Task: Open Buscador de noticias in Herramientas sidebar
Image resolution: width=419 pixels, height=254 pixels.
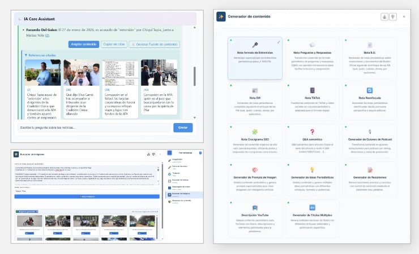Action: point(184,181)
